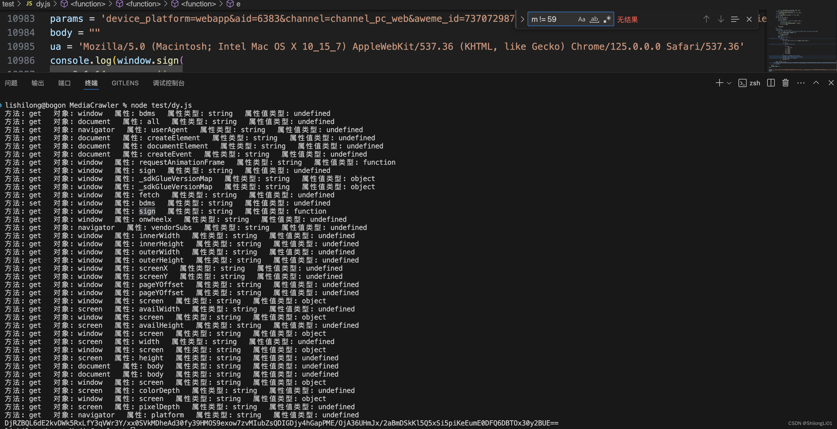
Task: Toggle Match Whole Word option
Action: pos(594,19)
